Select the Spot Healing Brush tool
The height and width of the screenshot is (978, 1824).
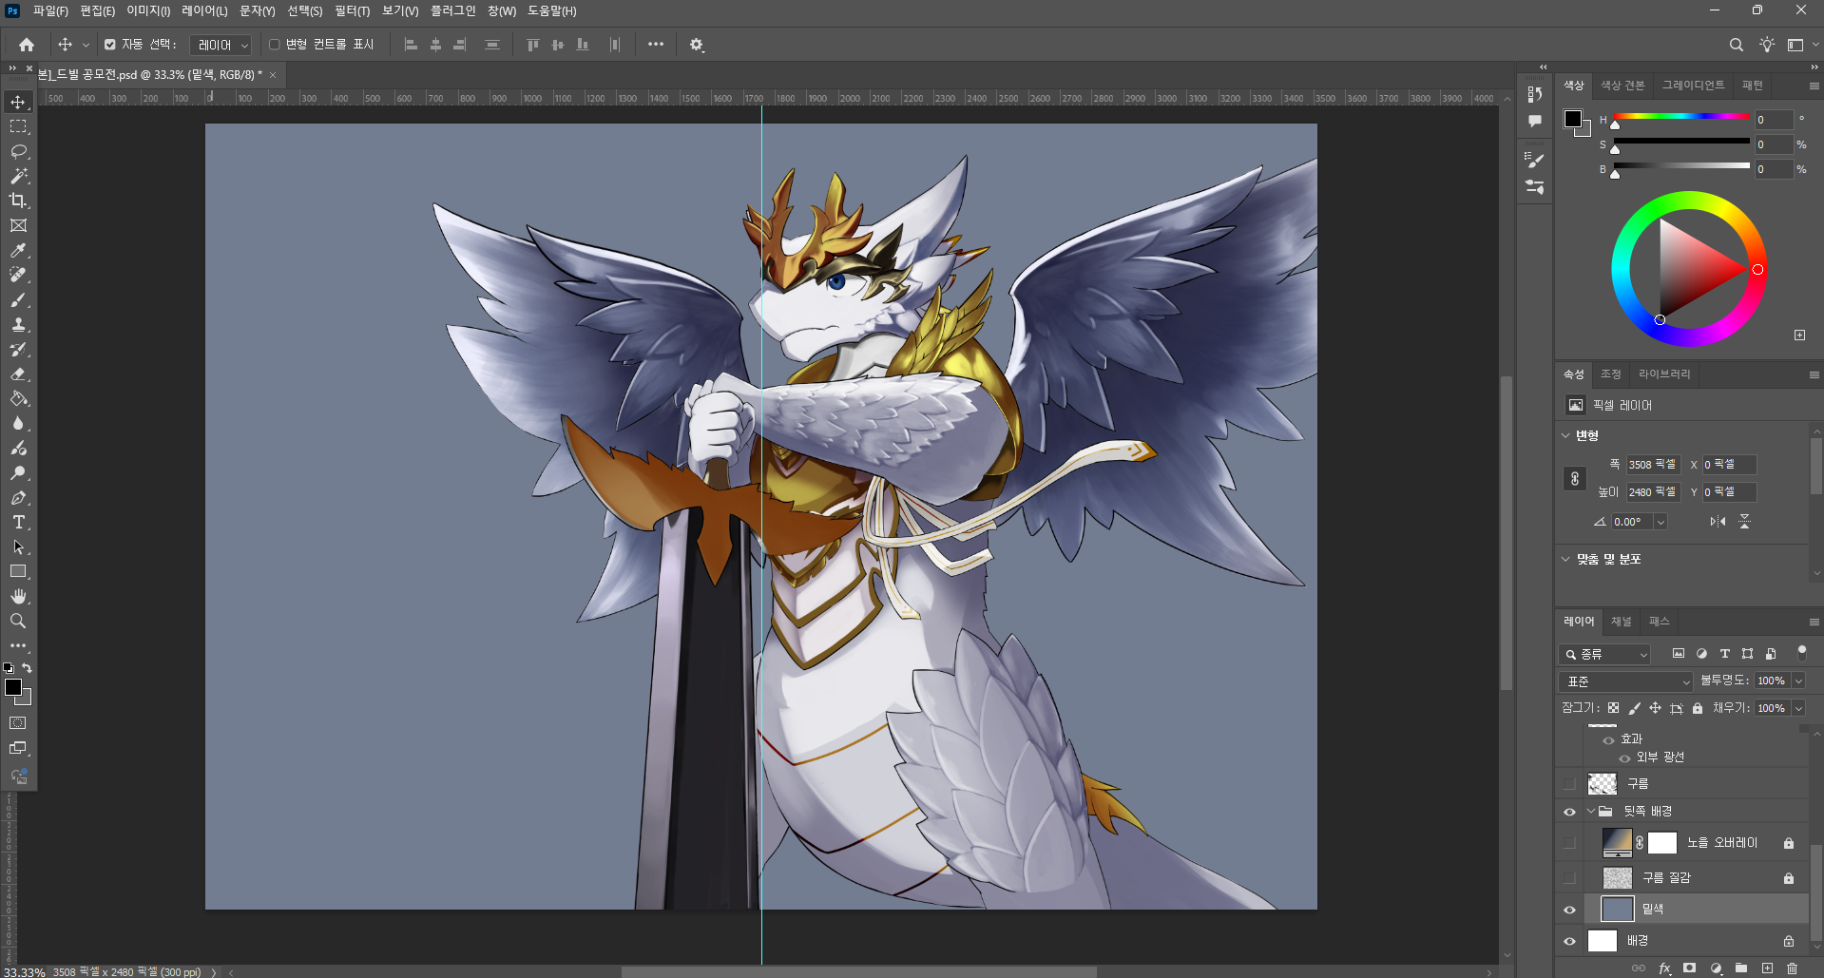[18, 275]
